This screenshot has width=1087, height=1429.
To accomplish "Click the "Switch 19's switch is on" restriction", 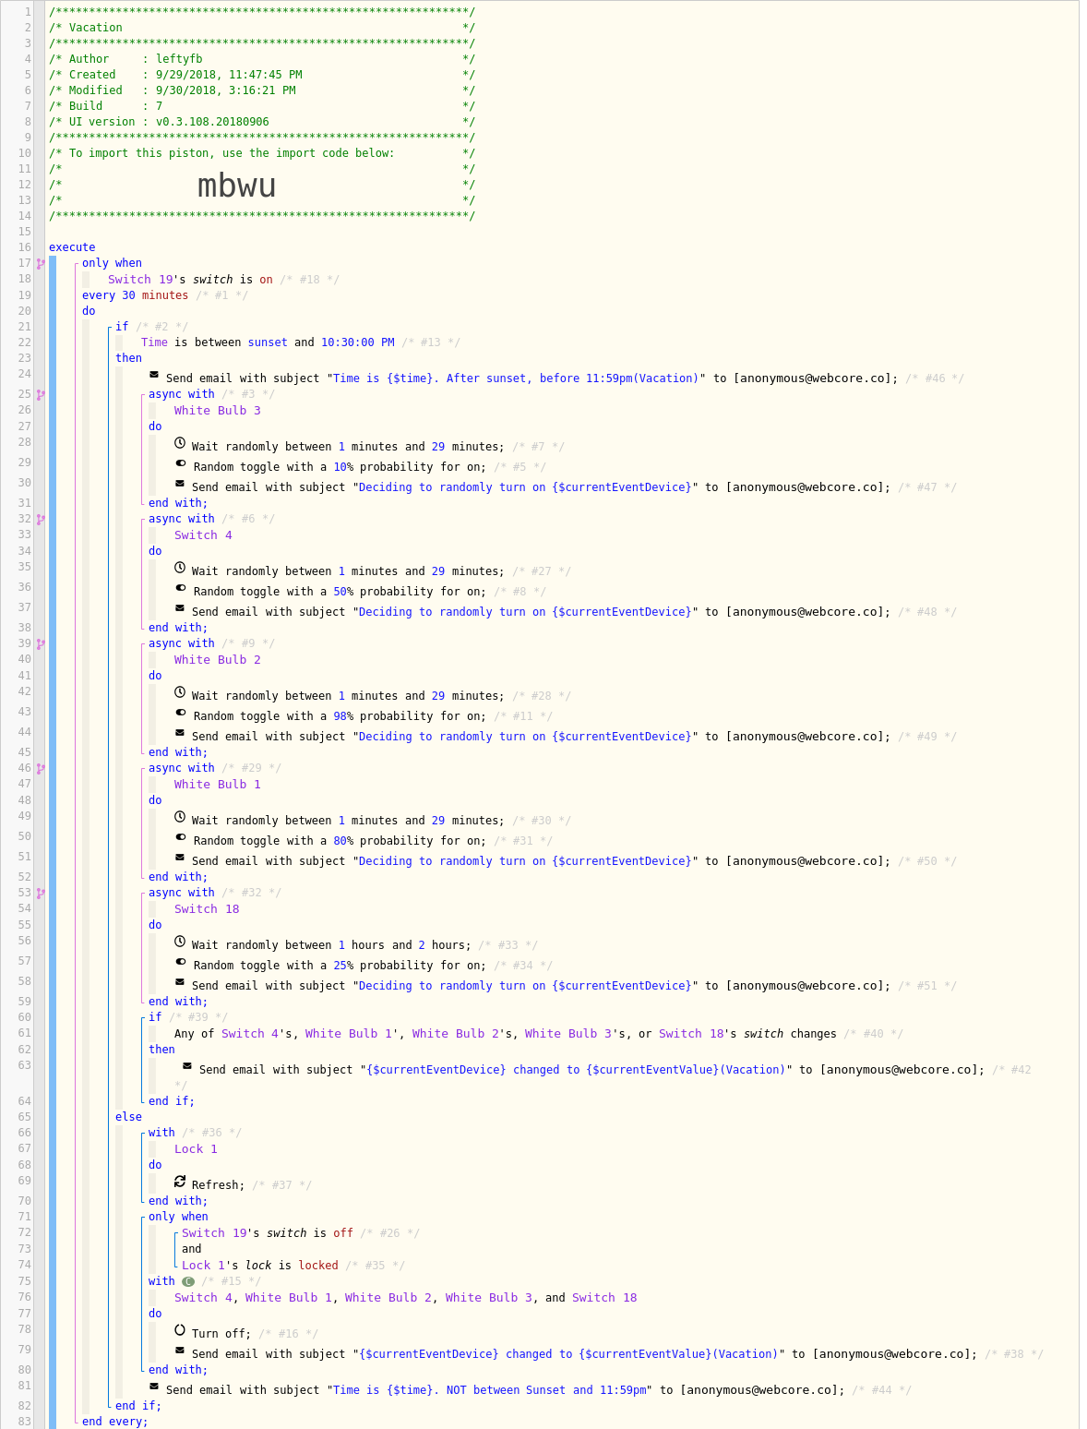I will click(190, 280).
